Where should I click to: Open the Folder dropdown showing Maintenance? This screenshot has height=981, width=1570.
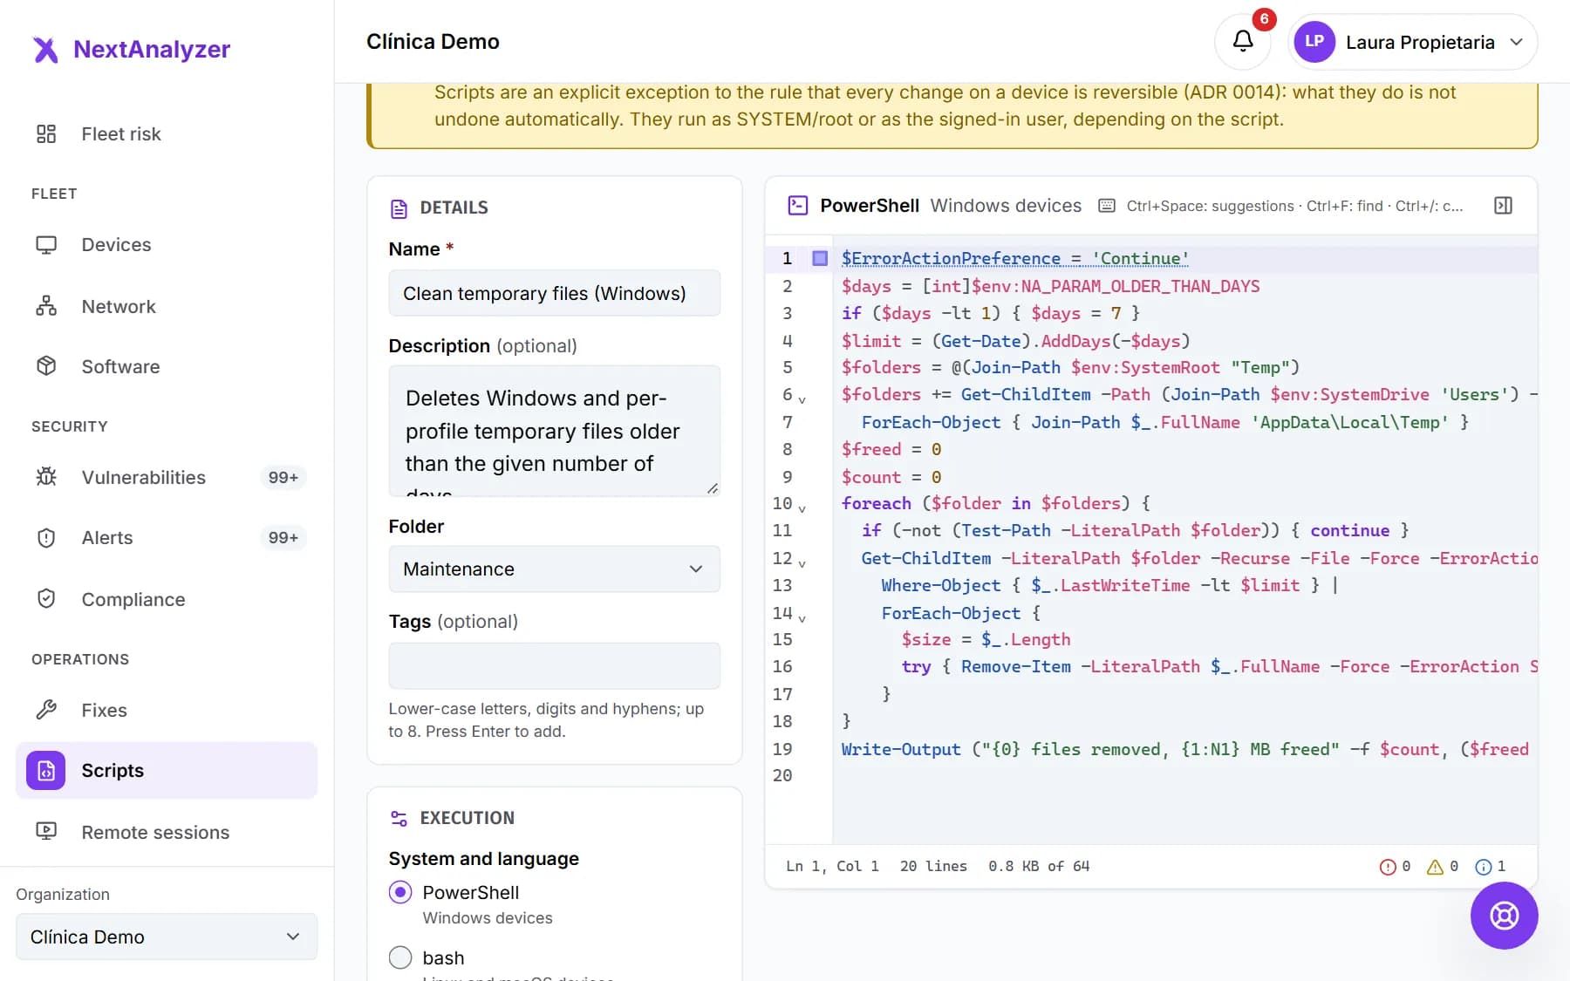[x=555, y=569]
